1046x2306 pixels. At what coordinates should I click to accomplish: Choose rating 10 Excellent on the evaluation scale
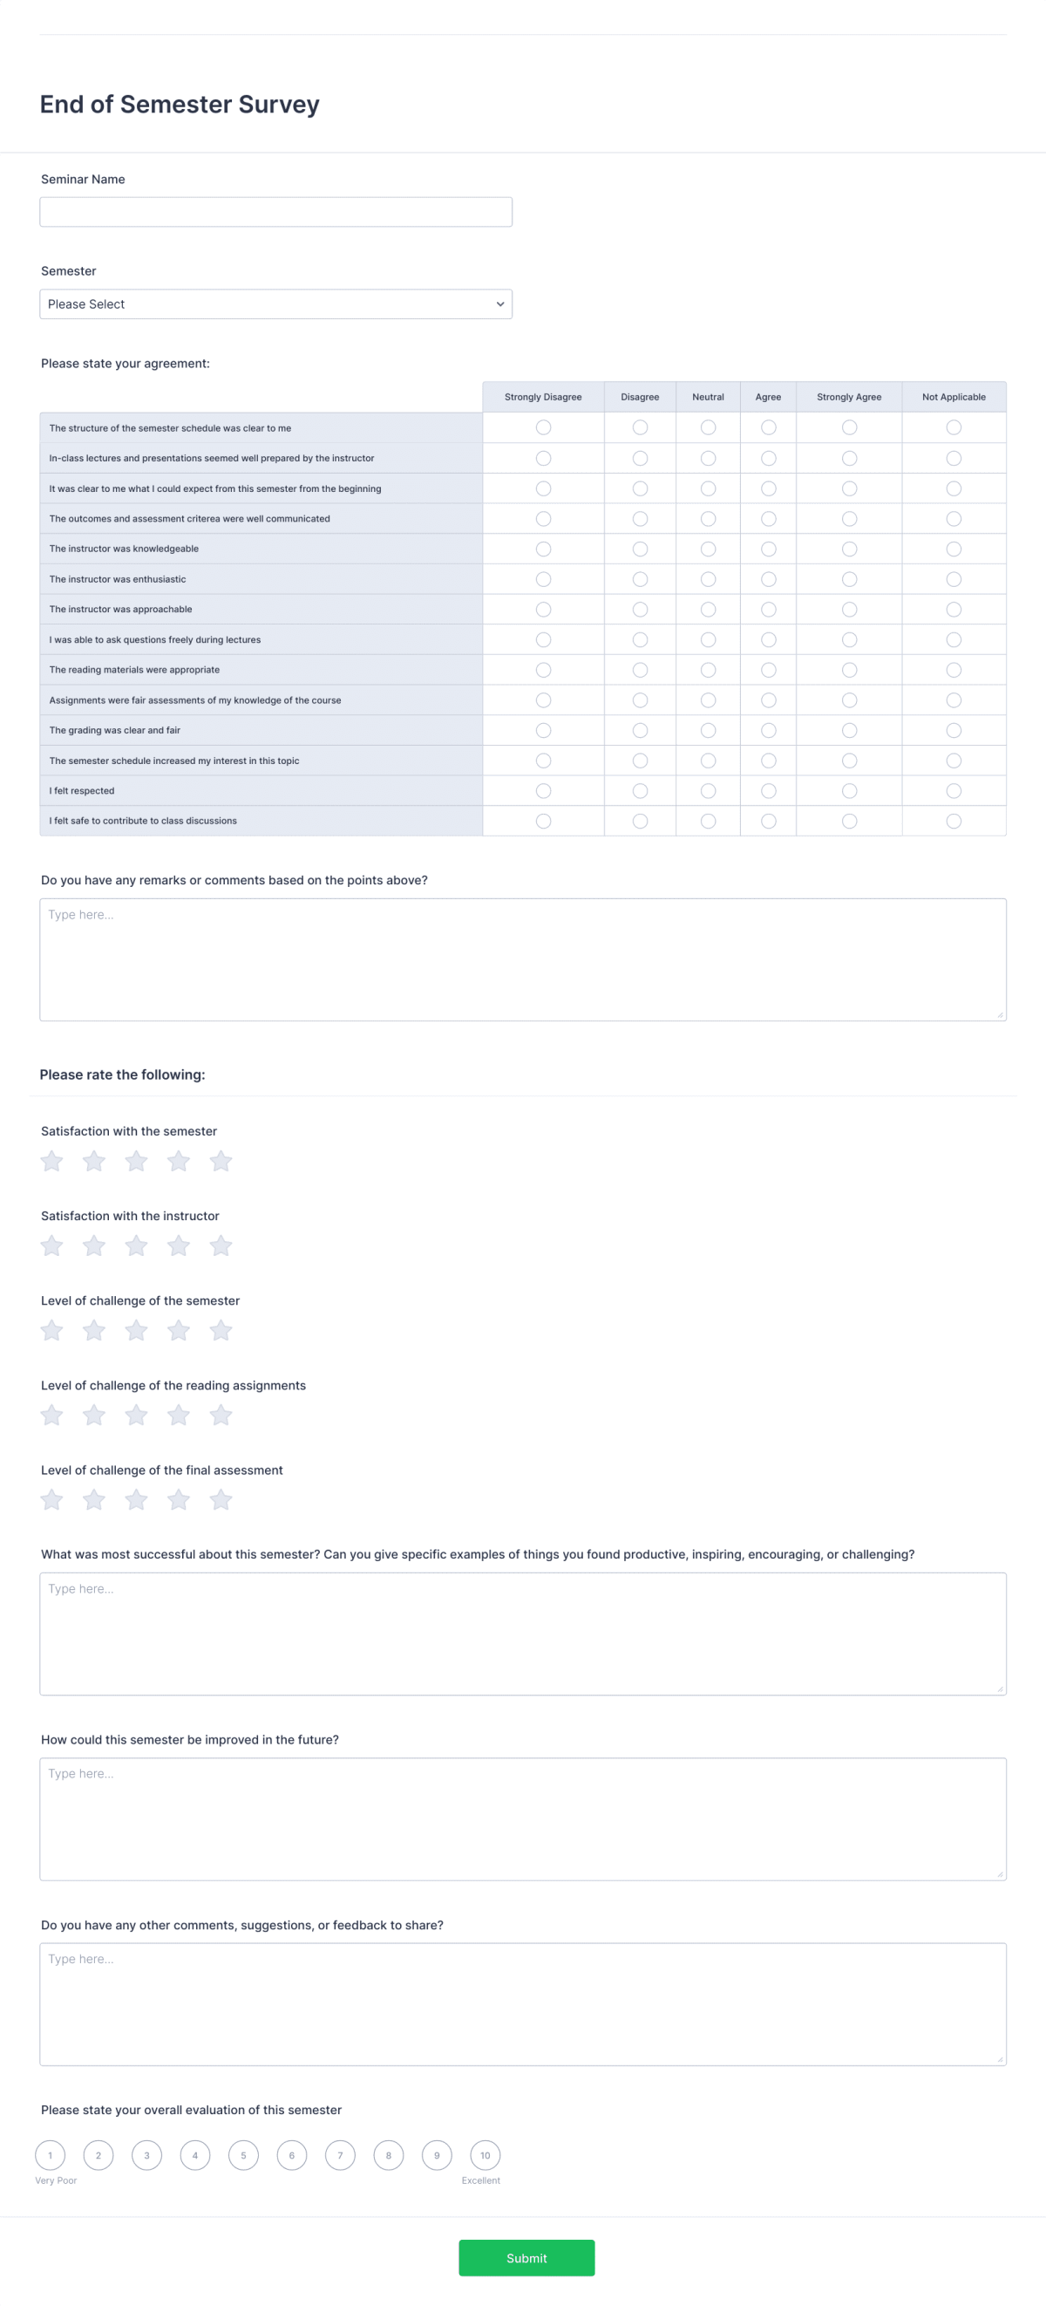[485, 2156]
